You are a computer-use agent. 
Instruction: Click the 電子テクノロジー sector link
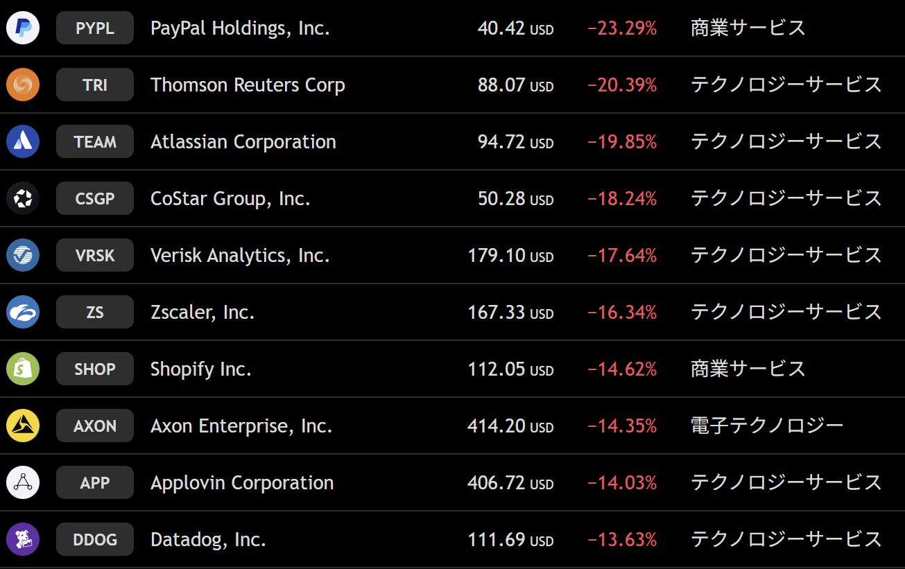click(x=767, y=426)
